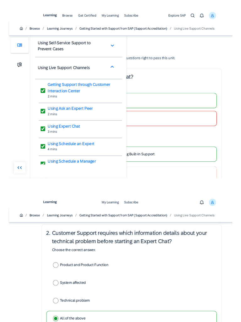241x322 pixels.
Task: Select the System affected radio option
Action: pos(56,283)
